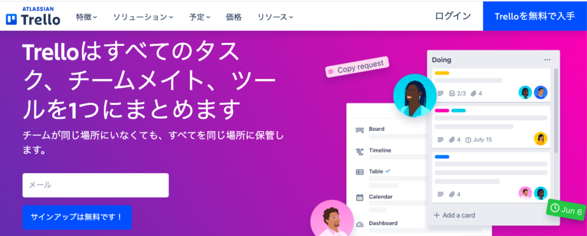Click the yellow label on first card

(442, 73)
